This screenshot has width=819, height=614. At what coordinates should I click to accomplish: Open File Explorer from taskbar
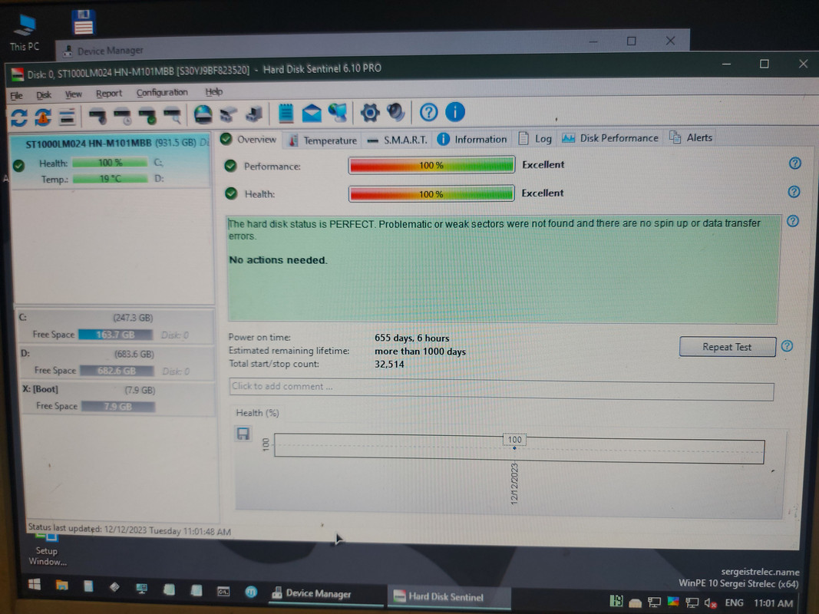61,586
